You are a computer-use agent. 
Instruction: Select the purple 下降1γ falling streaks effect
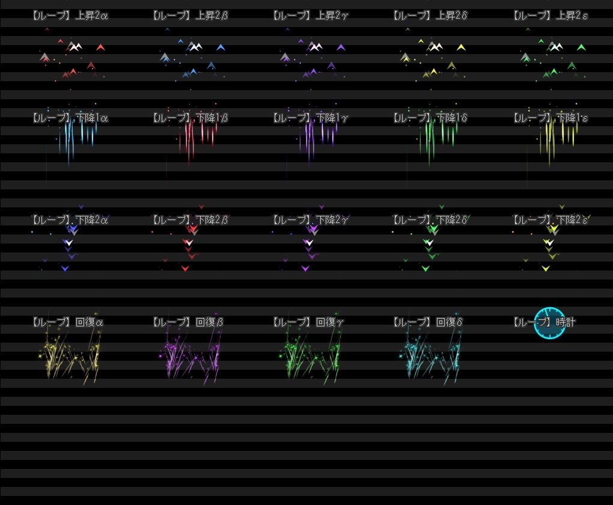[x=316, y=135]
